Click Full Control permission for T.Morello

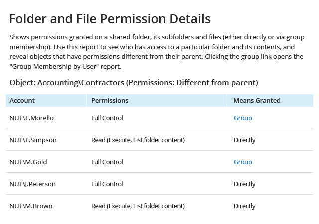[107, 118]
